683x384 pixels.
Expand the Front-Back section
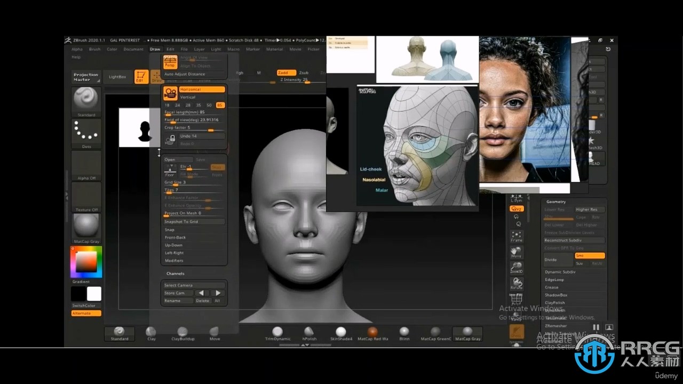[175, 237]
